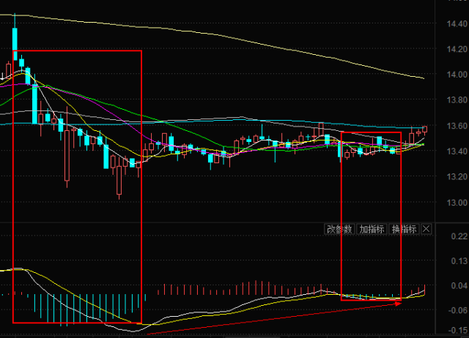Click the 换指标 button
The width and height of the screenshot is (469, 338).
coord(404,229)
